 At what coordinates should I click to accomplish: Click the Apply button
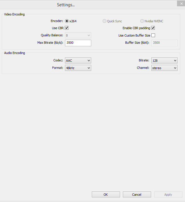(x=168, y=194)
